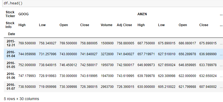The height and width of the screenshot is (102, 223).
Task: Select cell value 632.650024
Action: coord(208,76)
